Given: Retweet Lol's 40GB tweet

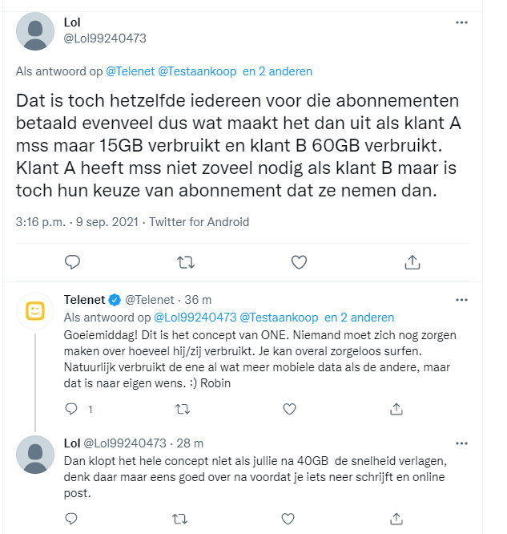Looking at the screenshot, I should (x=182, y=518).
